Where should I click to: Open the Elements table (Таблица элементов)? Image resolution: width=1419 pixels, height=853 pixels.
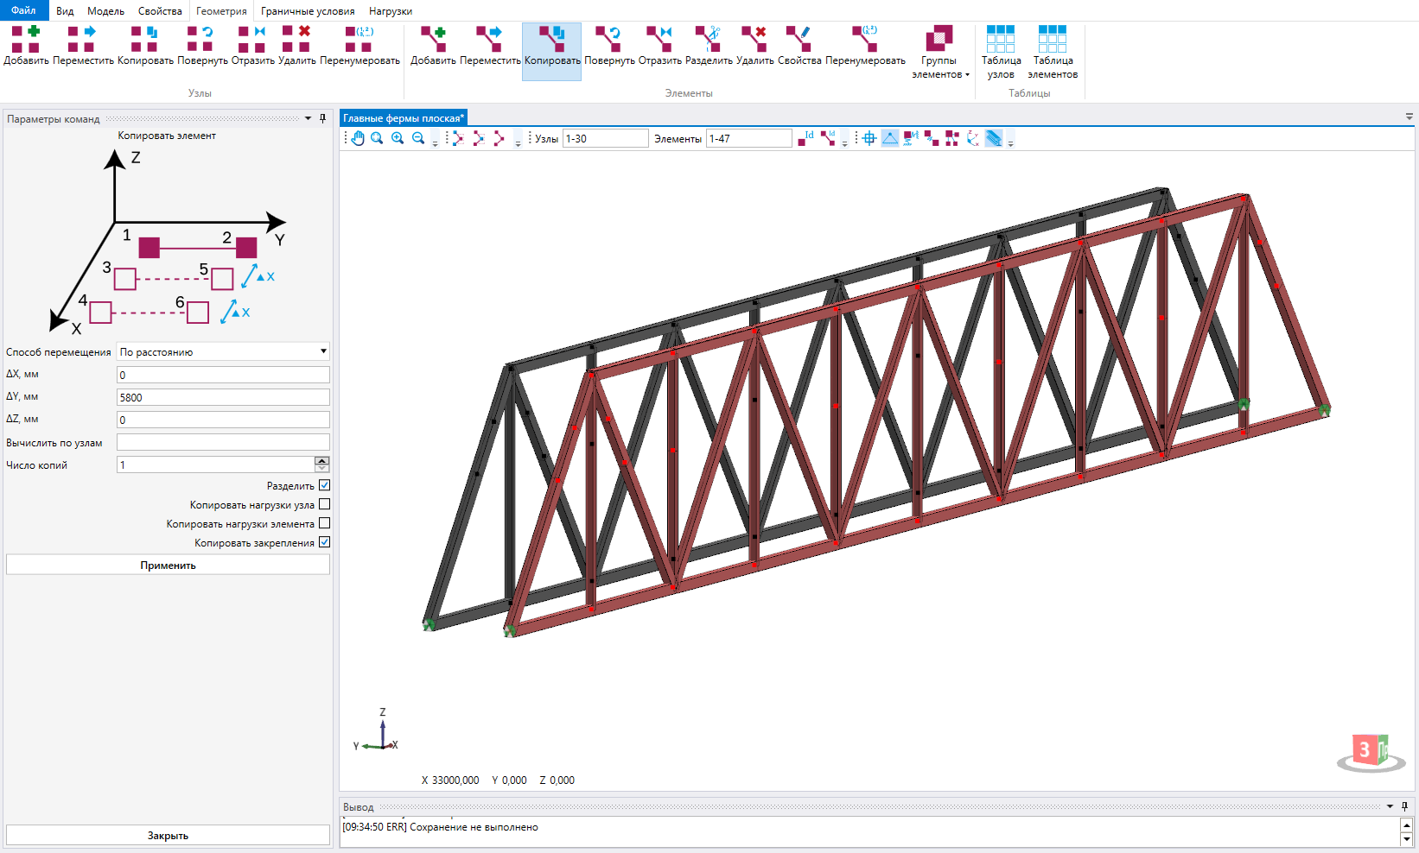pos(1053,52)
